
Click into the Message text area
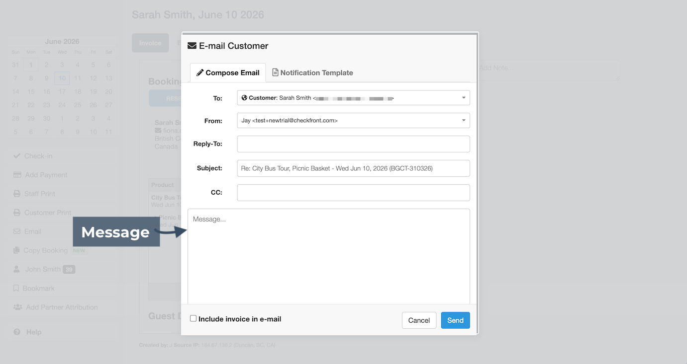coord(328,256)
